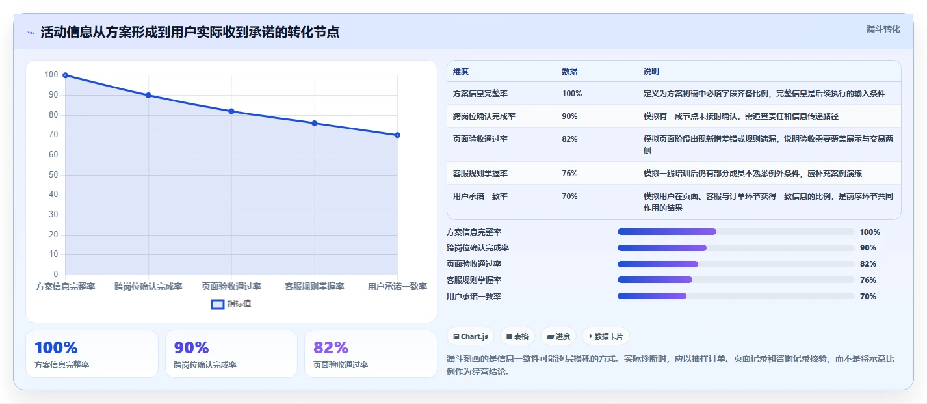
Task: Click the 70% value in the table
Action: [570, 196]
